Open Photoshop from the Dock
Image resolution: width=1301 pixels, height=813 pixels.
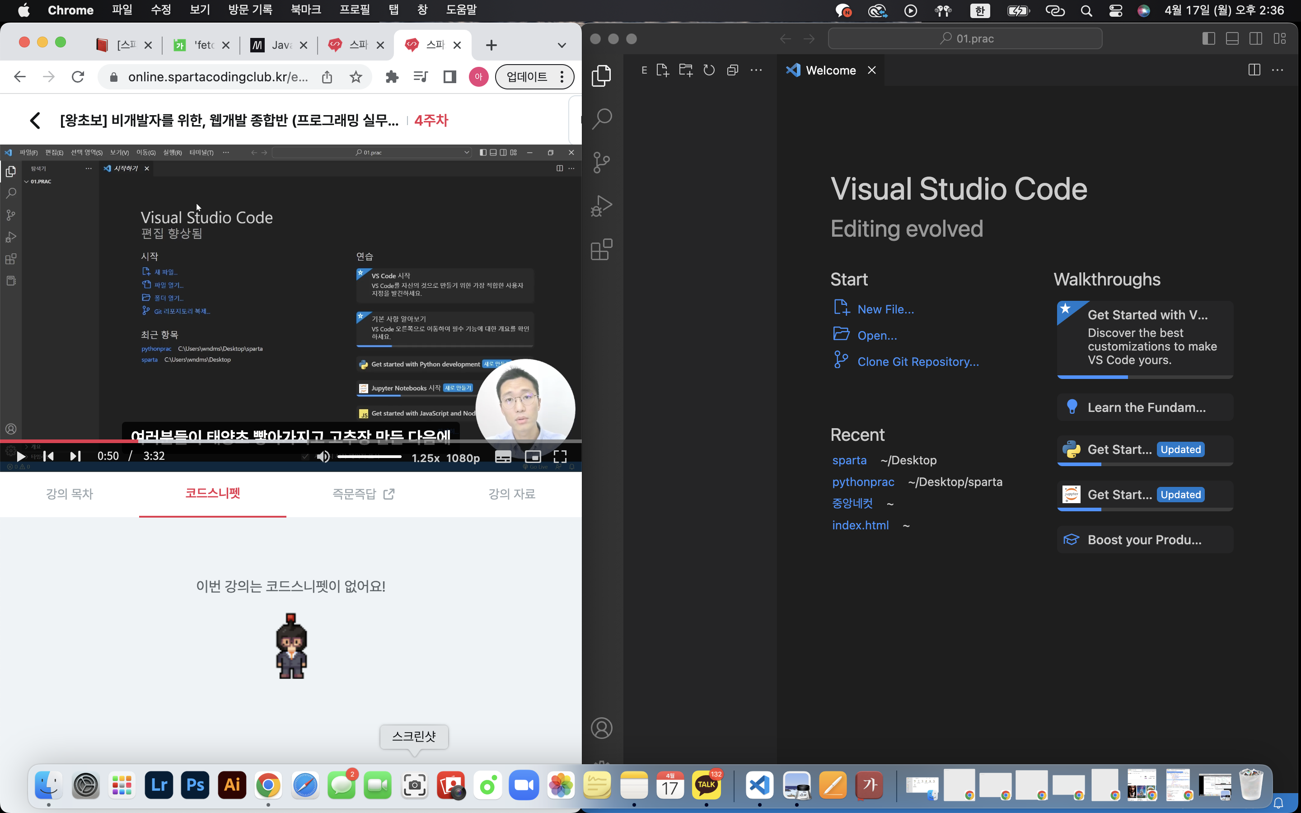(195, 785)
